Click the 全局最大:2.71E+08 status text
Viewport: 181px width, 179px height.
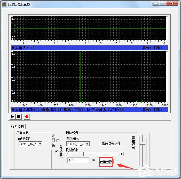(107, 109)
